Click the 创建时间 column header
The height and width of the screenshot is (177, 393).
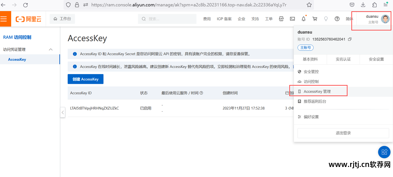(230, 93)
